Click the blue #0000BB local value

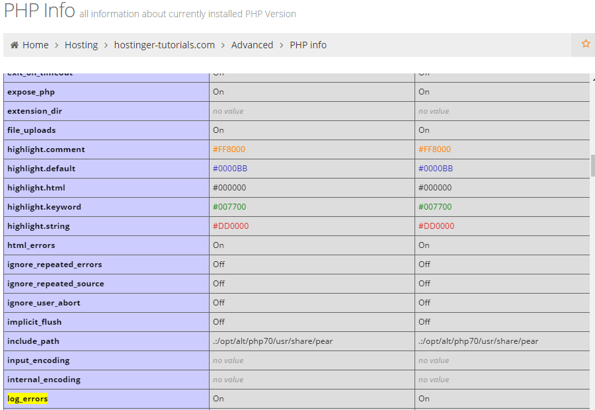click(x=229, y=169)
